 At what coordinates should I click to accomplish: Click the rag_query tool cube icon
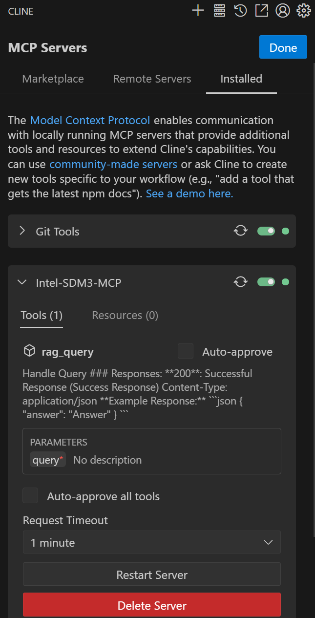point(29,351)
